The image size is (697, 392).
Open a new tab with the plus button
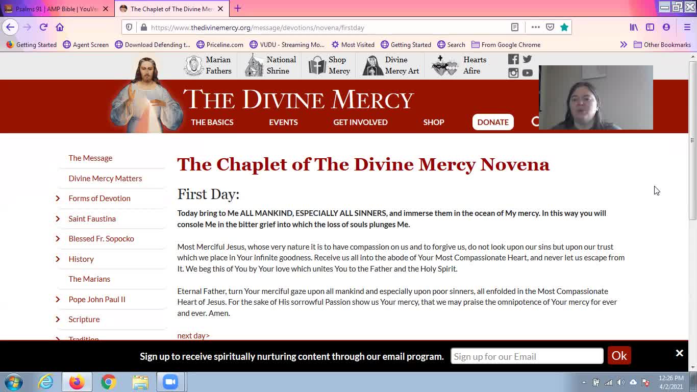[238, 9]
